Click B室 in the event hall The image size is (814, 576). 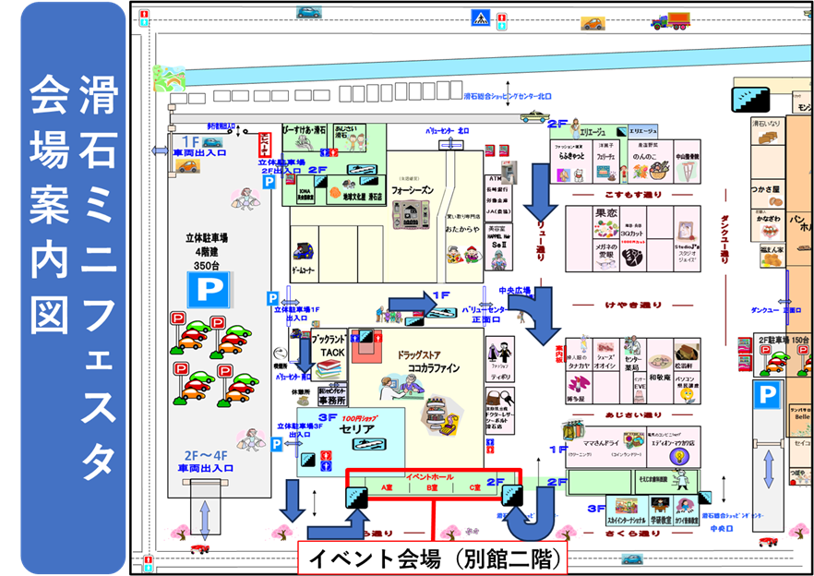coord(431,486)
